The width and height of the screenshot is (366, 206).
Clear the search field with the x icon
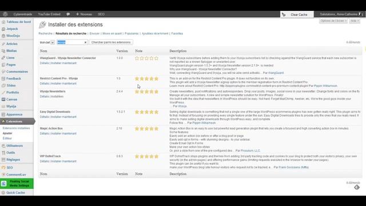(x=85, y=42)
